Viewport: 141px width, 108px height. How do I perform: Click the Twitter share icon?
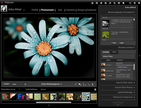click(92, 84)
